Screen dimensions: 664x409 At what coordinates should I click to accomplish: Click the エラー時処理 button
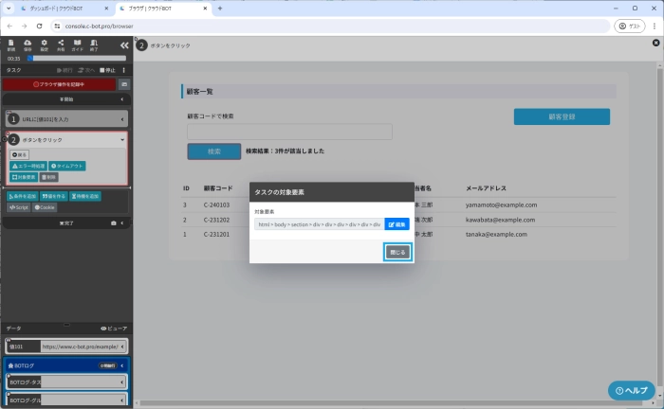pos(28,166)
